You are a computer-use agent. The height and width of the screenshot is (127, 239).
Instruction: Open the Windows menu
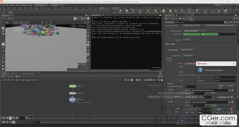click(x=24, y=5)
